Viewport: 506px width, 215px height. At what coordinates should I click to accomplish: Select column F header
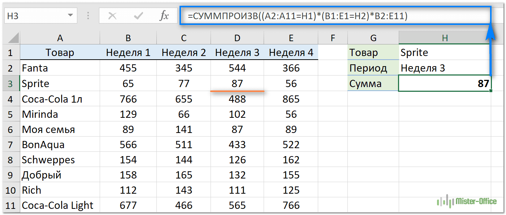[333, 38]
